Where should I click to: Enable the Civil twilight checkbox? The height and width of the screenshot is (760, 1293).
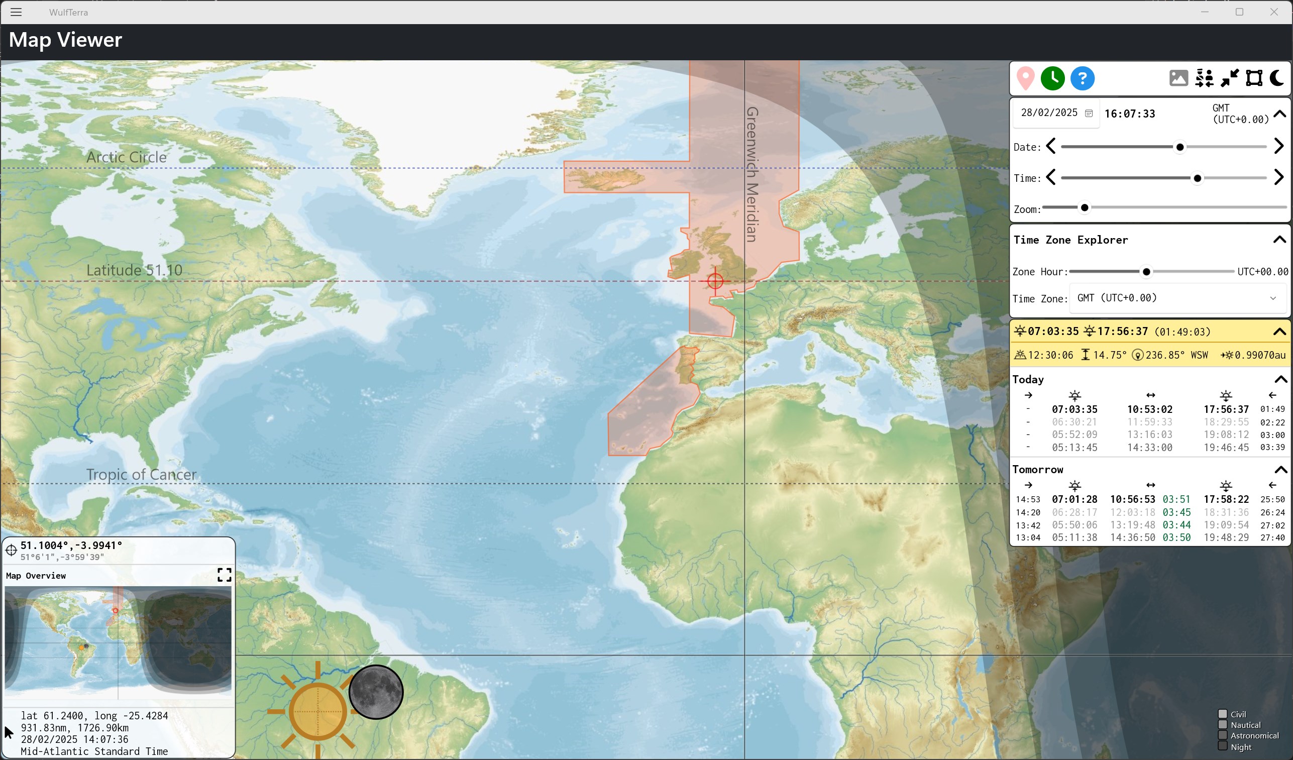point(1223,714)
